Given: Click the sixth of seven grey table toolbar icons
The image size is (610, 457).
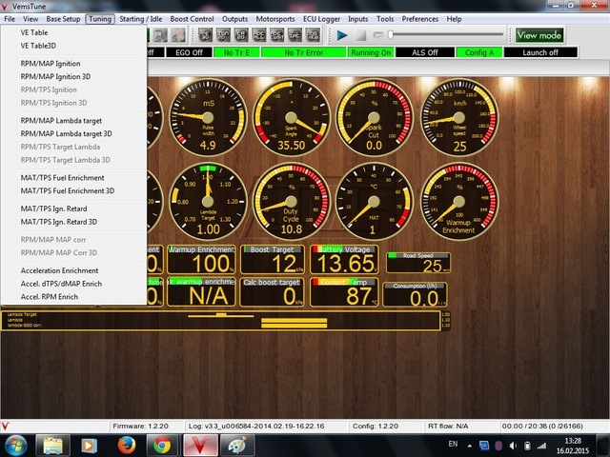Looking at the screenshot, I should (295, 35).
